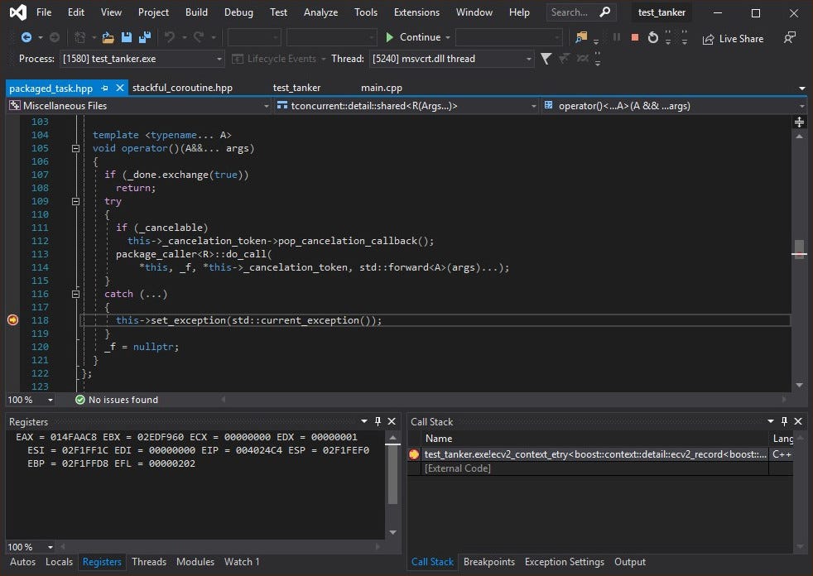Collapse the catch block at line 116
Screen dimensions: 813x576
tap(76, 294)
